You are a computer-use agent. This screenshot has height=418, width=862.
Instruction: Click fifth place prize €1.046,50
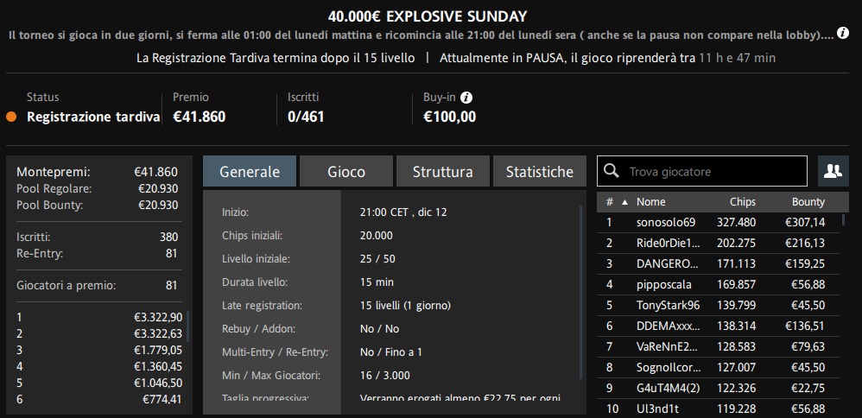pyautogui.click(x=158, y=383)
